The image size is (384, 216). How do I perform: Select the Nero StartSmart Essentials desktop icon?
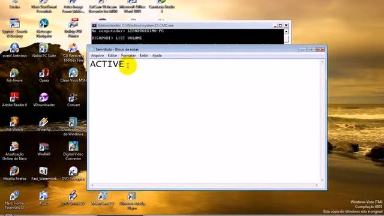coord(44,7)
